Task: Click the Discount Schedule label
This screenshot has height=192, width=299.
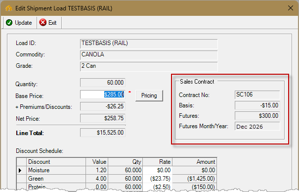Action: click(40, 151)
